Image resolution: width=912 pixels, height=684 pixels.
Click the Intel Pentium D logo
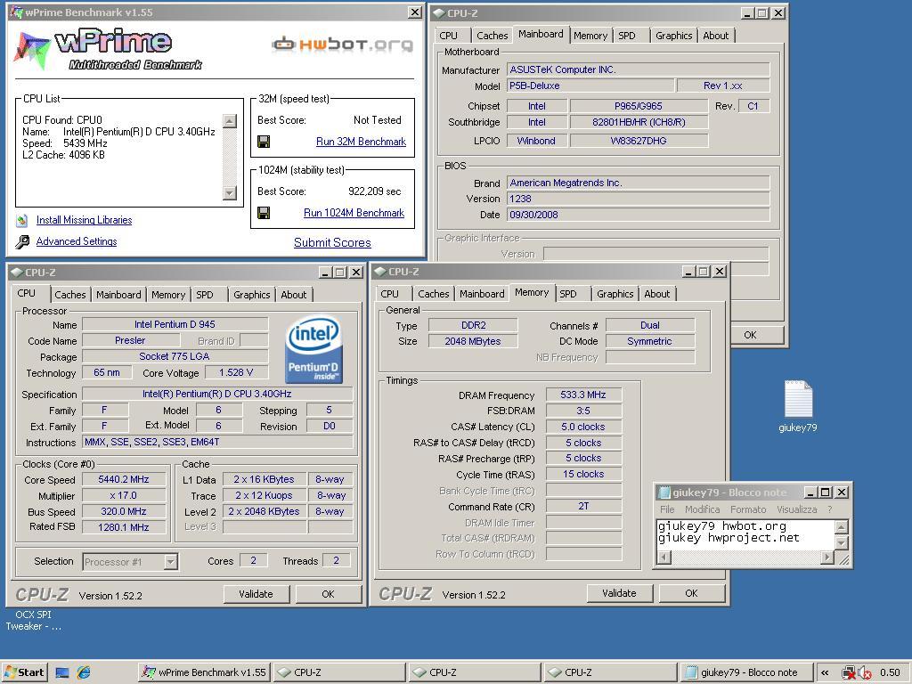[x=313, y=349]
